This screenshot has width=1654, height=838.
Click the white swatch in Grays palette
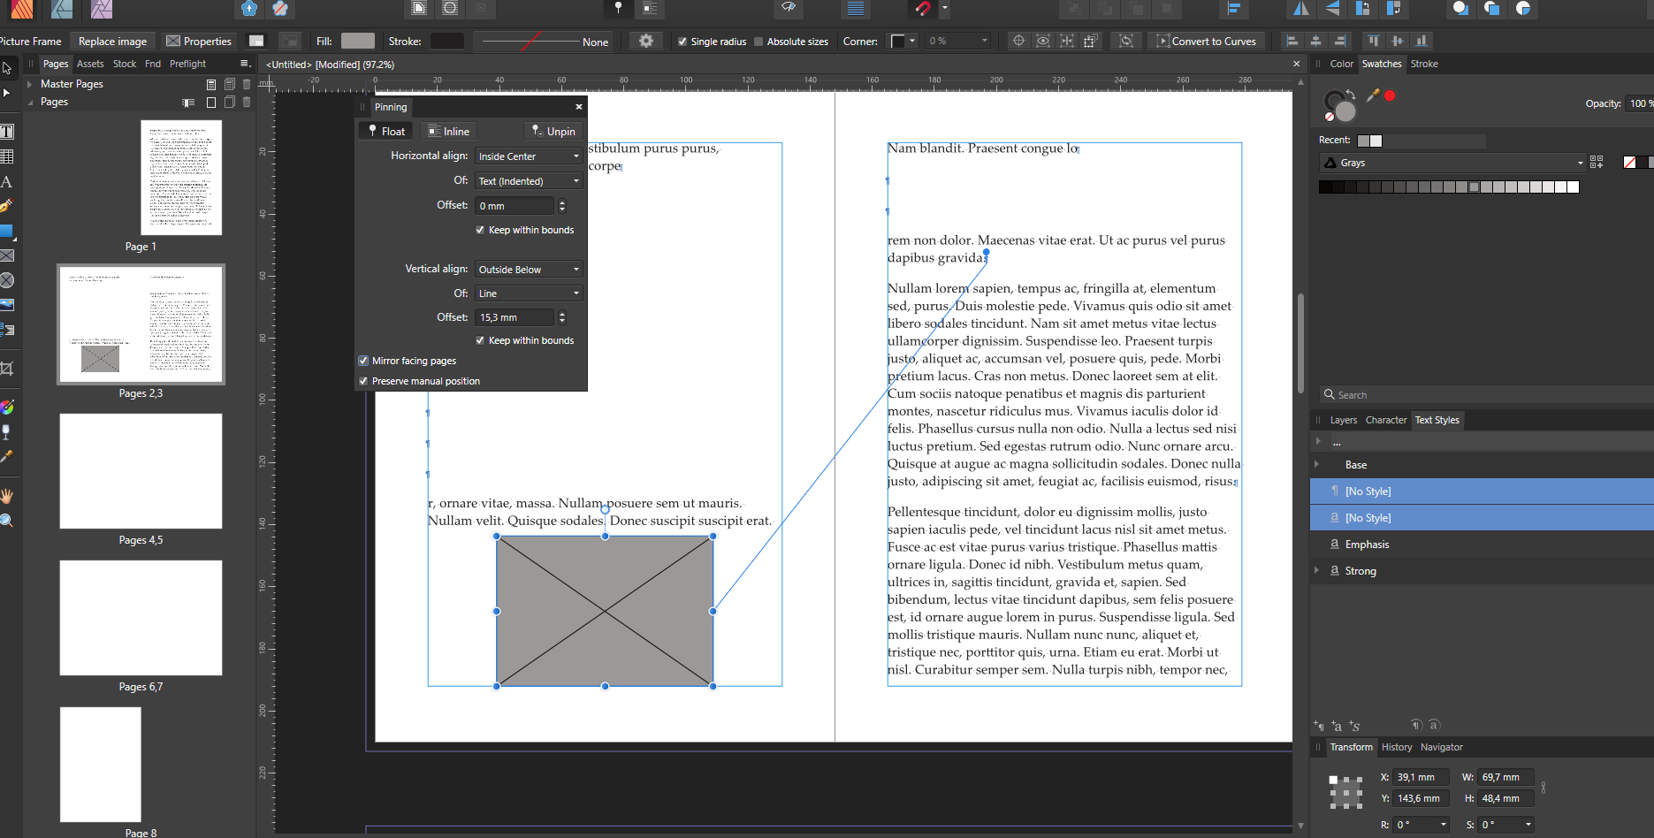click(x=1573, y=187)
